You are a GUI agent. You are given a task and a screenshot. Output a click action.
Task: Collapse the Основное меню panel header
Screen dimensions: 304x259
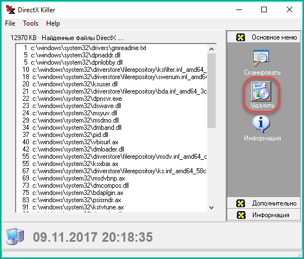tap(263, 37)
